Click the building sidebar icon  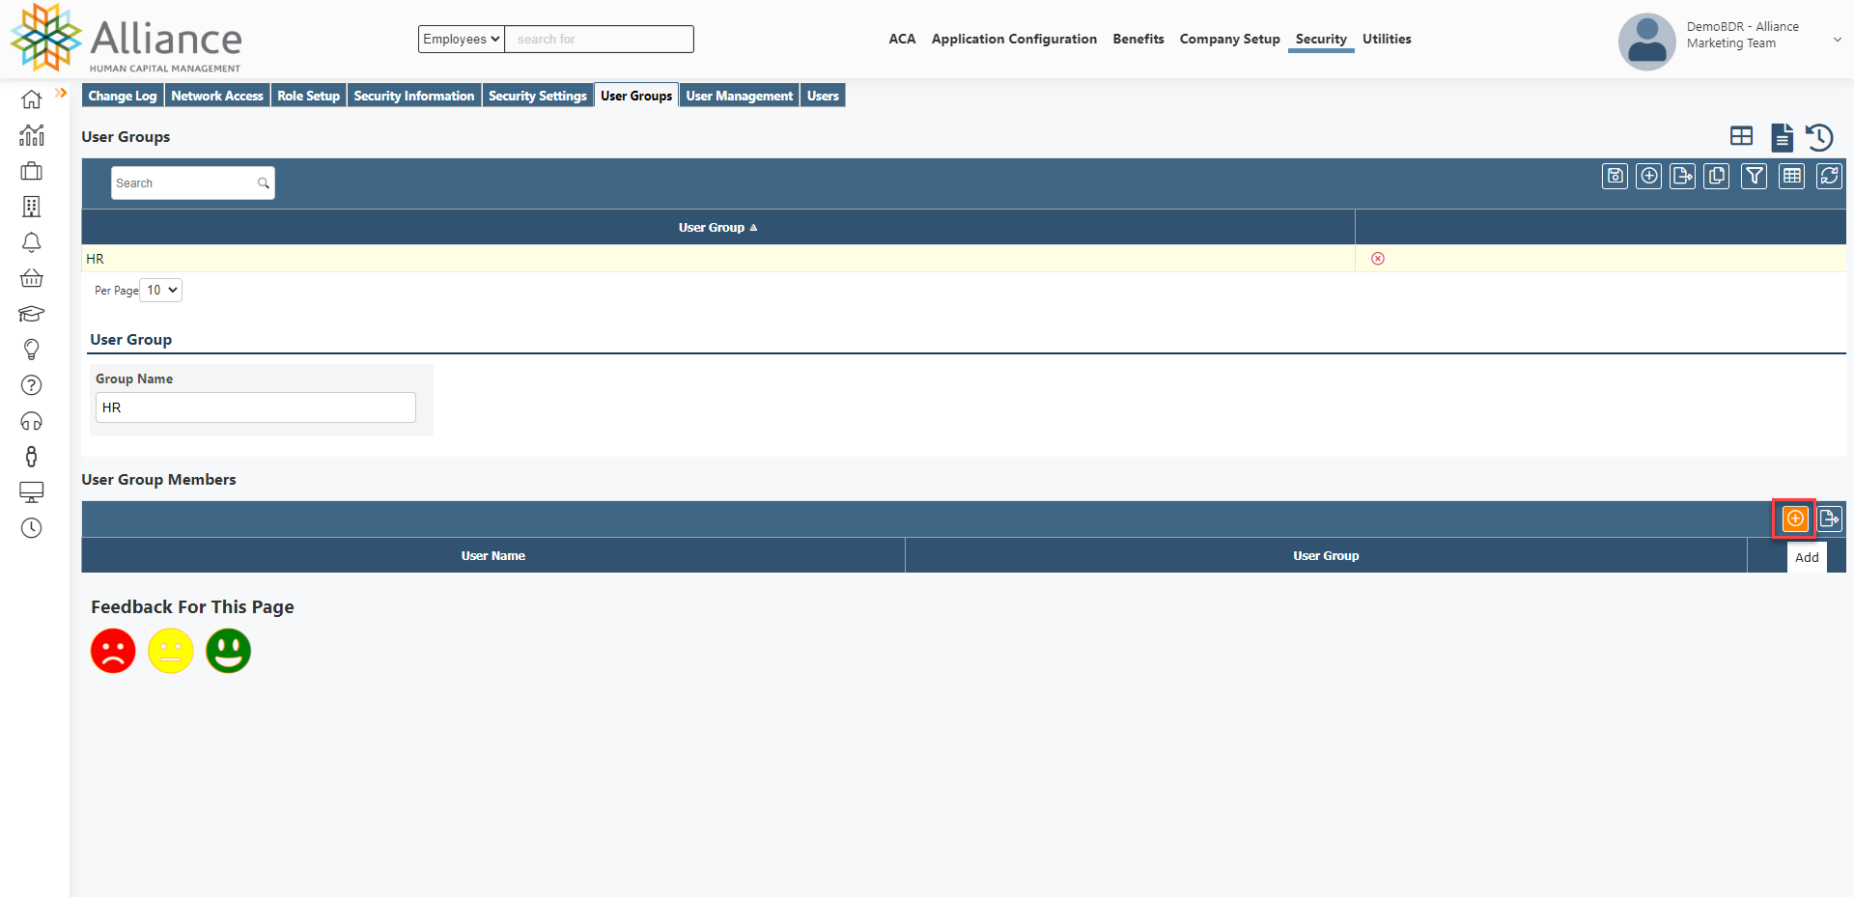[x=32, y=207]
